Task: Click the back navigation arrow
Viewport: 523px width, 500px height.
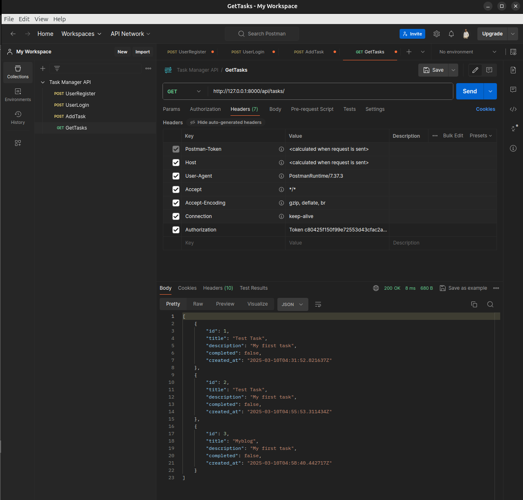Action: pos(13,34)
